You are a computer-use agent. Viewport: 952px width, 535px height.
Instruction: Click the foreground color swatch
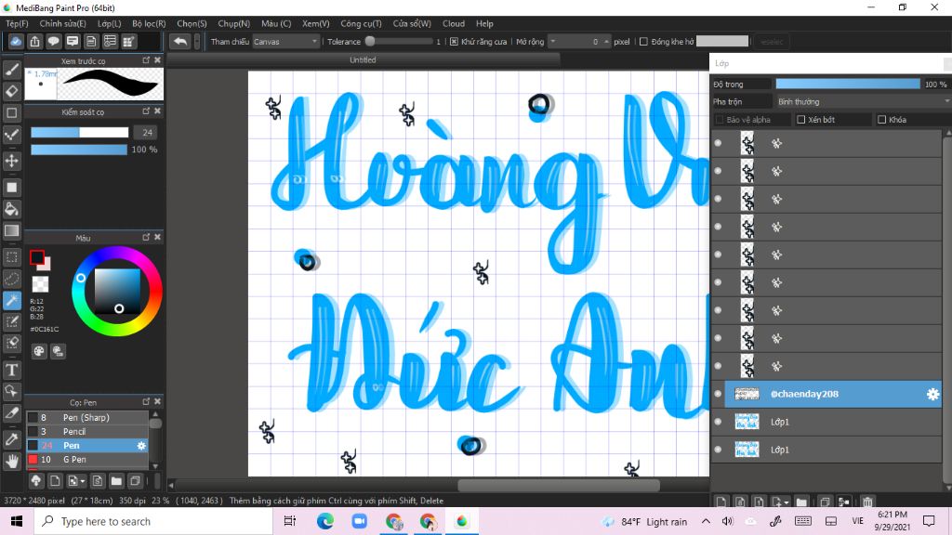coord(37,257)
